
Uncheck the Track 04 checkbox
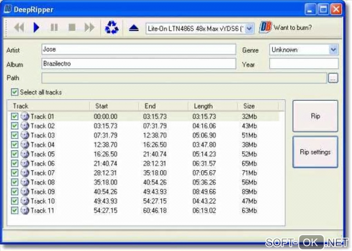point(14,145)
